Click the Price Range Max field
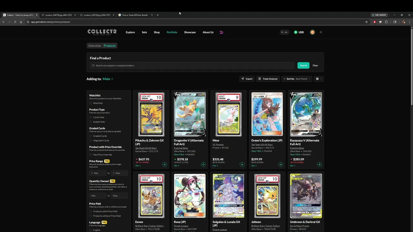Screen dimensions: 413x232 (x=119, y=173)
